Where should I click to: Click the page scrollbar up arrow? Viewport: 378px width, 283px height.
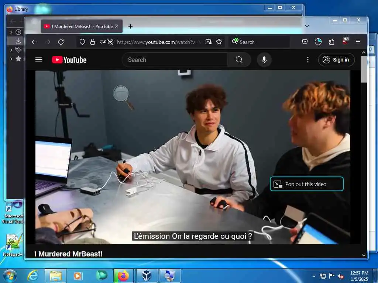tap(364, 52)
